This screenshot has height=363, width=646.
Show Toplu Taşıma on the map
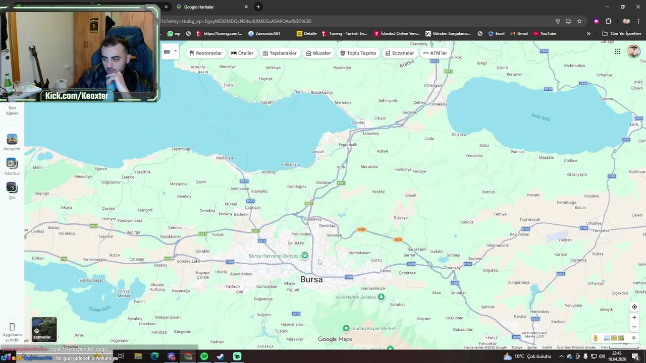tap(358, 53)
